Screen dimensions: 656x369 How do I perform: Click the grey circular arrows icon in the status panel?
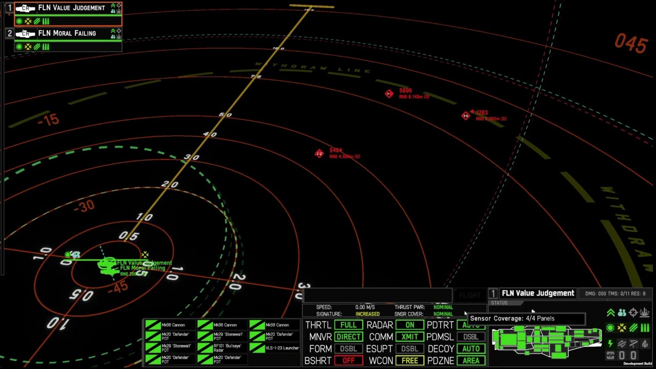point(622,344)
